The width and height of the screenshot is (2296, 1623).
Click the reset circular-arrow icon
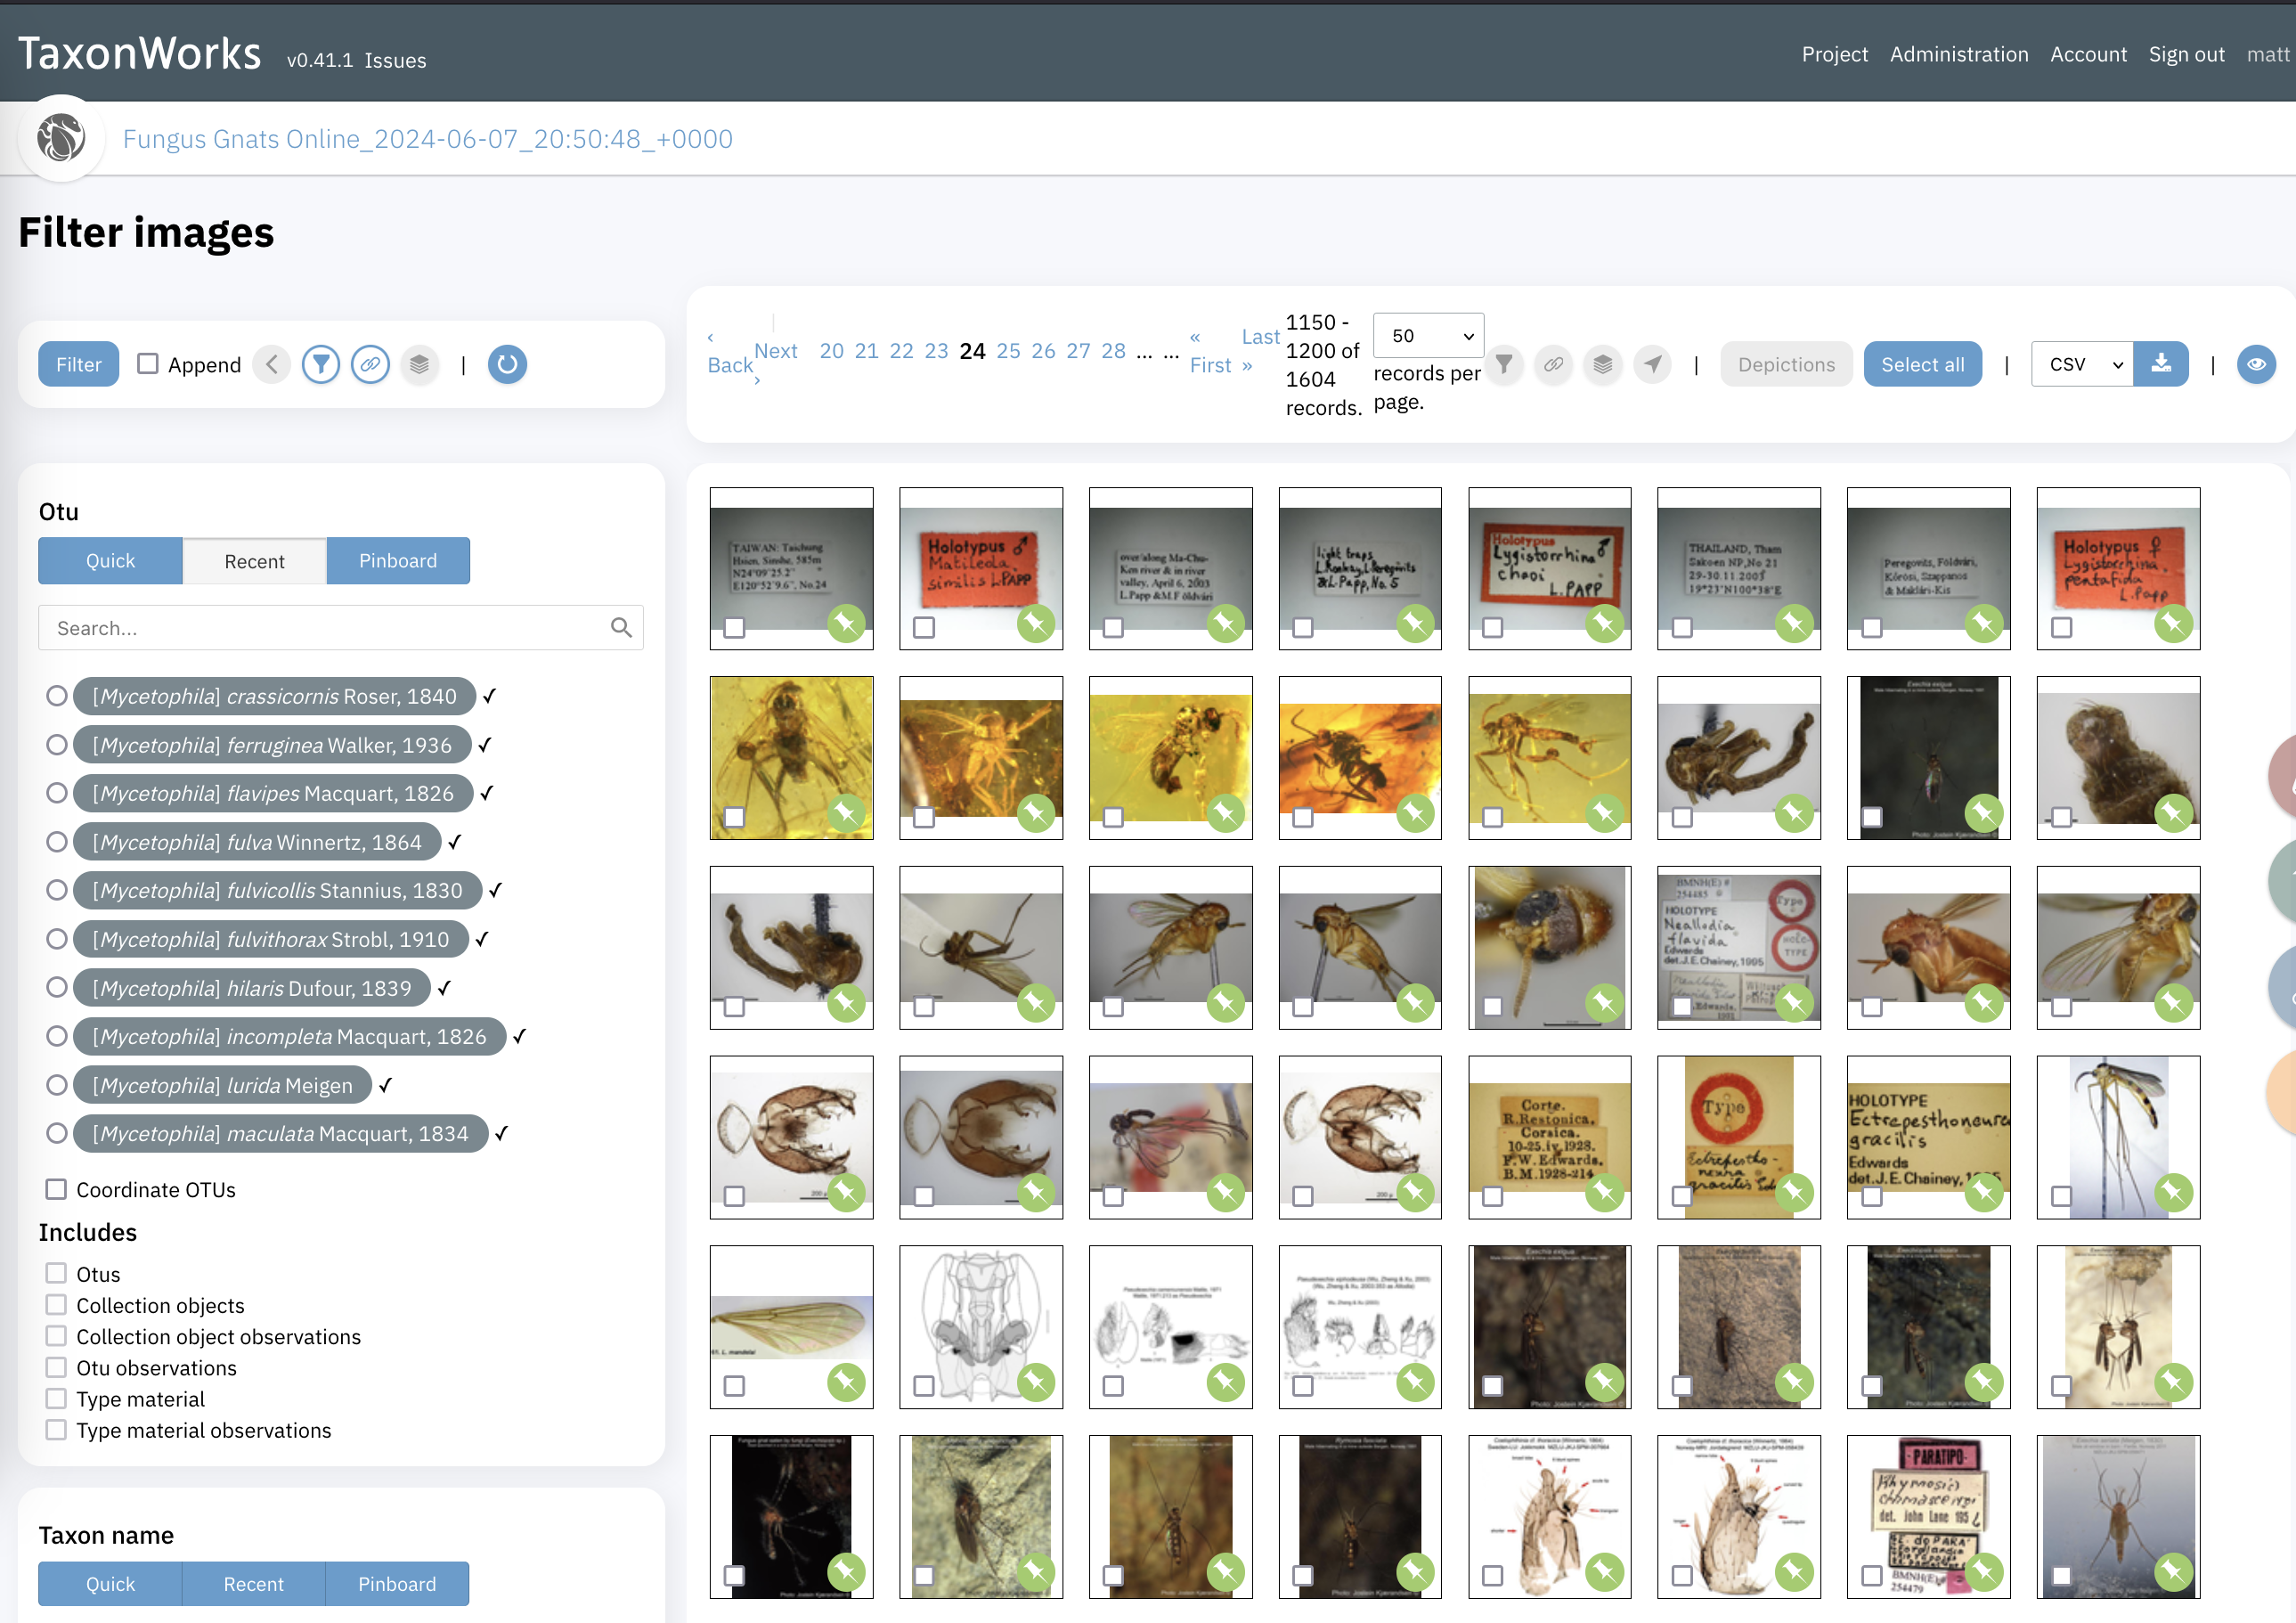[507, 364]
